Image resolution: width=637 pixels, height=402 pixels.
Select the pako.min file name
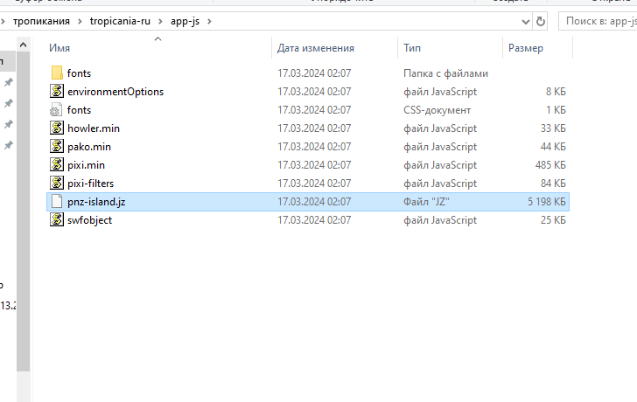89,147
